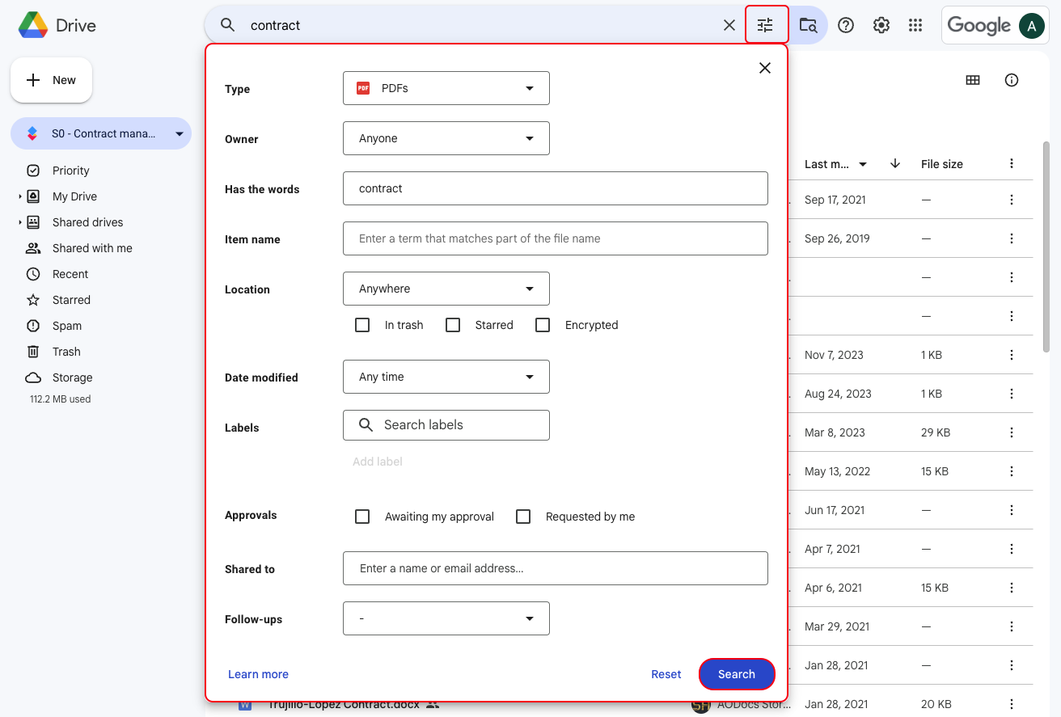Viewport: 1061px width, 717px height.
Task: Open the Google apps grid launcher
Action: (x=915, y=25)
